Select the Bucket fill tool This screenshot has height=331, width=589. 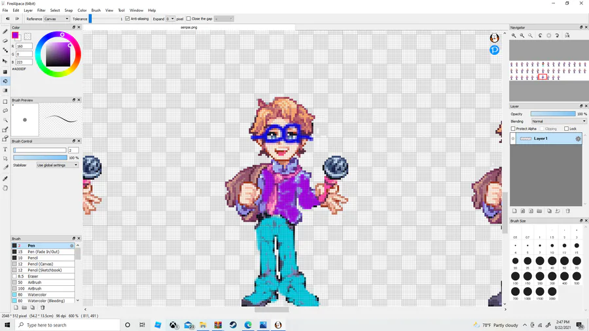click(5, 81)
